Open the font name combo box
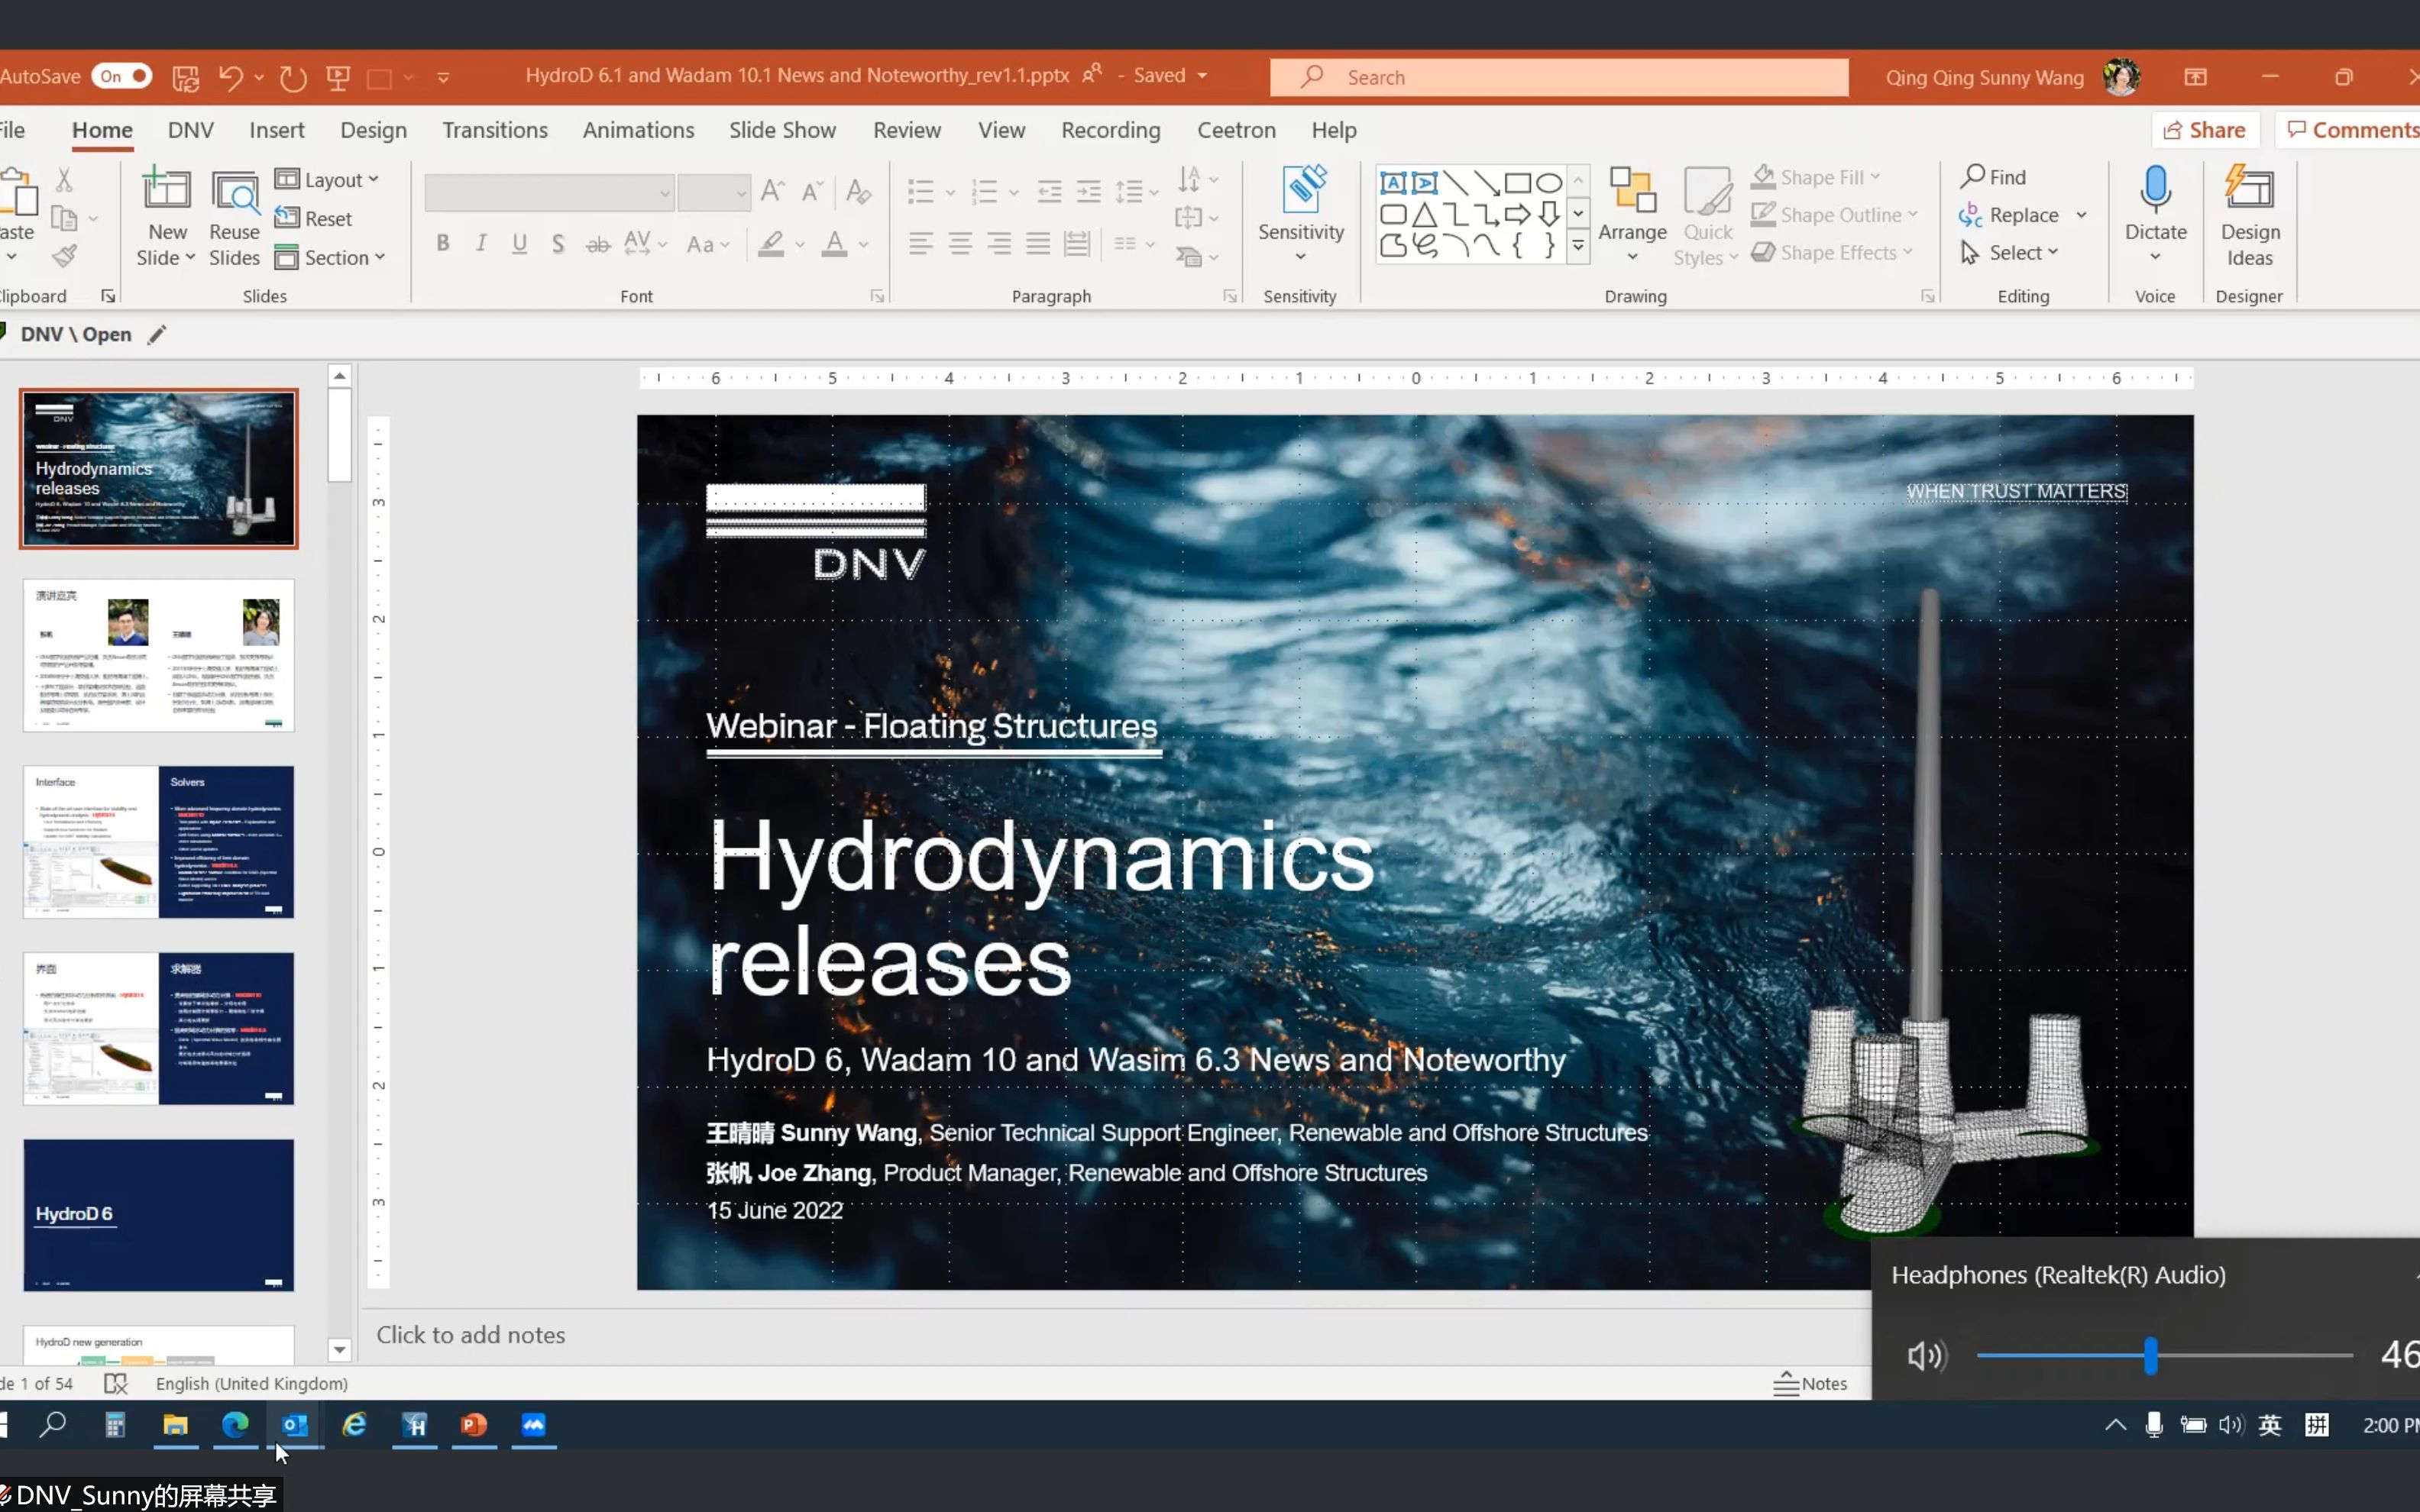The width and height of the screenshot is (2420, 1512). [549, 192]
